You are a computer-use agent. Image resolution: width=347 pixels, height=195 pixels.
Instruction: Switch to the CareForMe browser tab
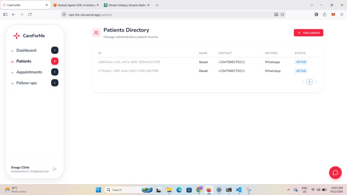pyautogui.click(x=25, y=5)
